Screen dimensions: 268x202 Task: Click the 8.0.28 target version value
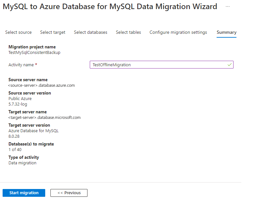tap(15, 136)
